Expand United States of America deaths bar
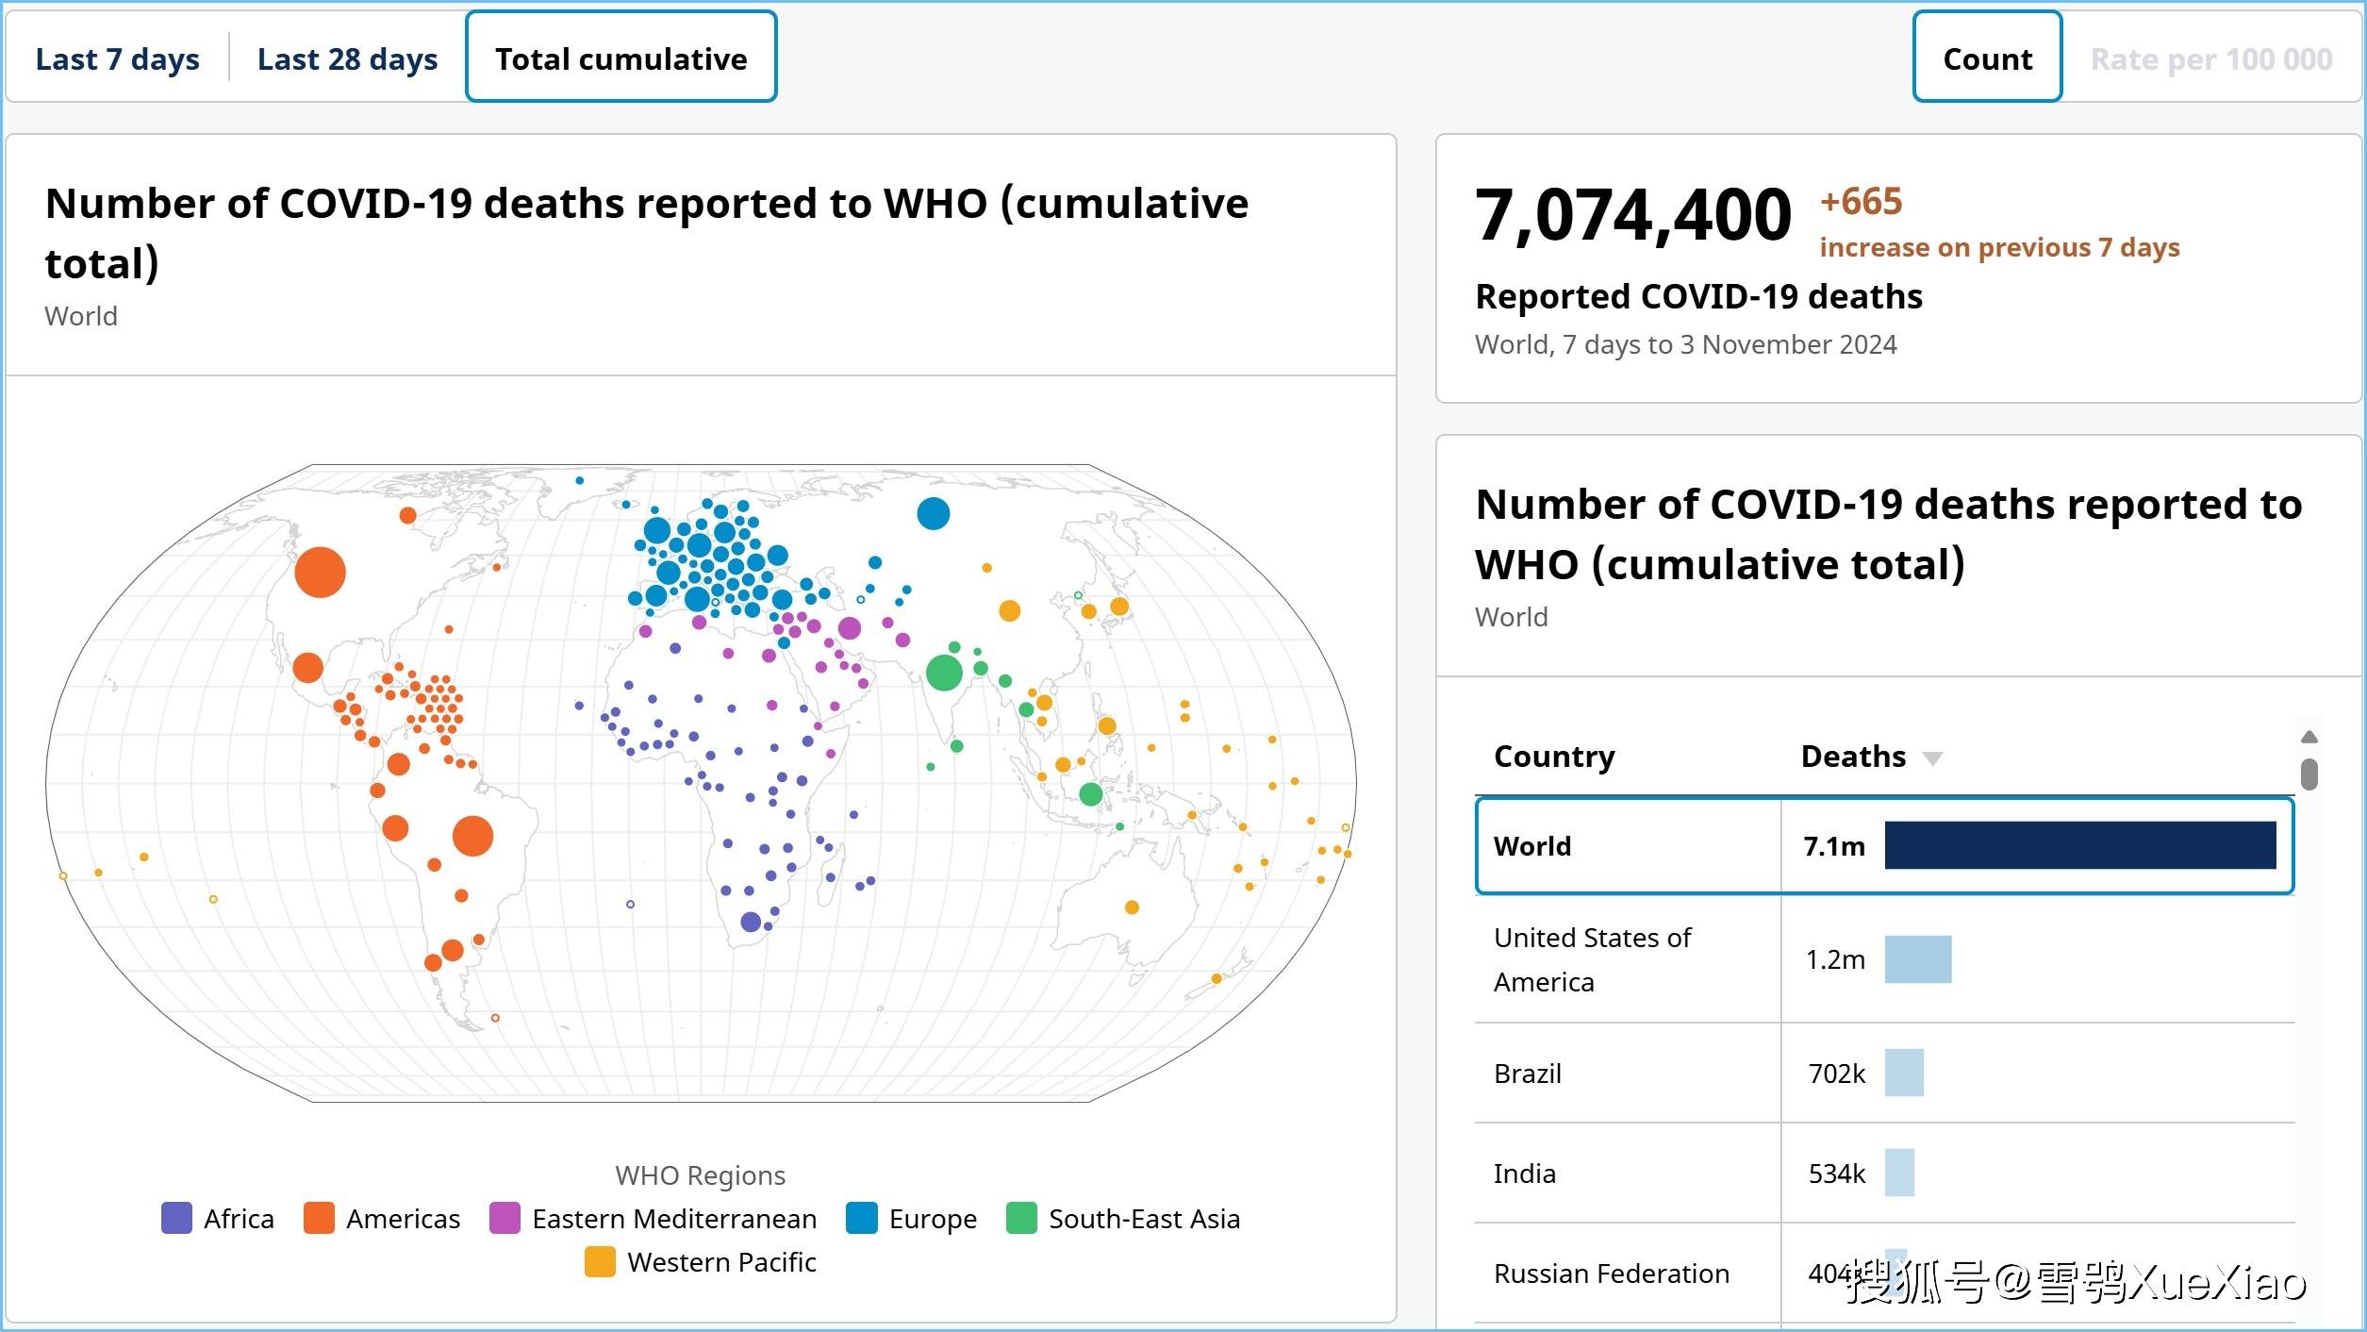The height and width of the screenshot is (1332, 2367). point(1922,959)
